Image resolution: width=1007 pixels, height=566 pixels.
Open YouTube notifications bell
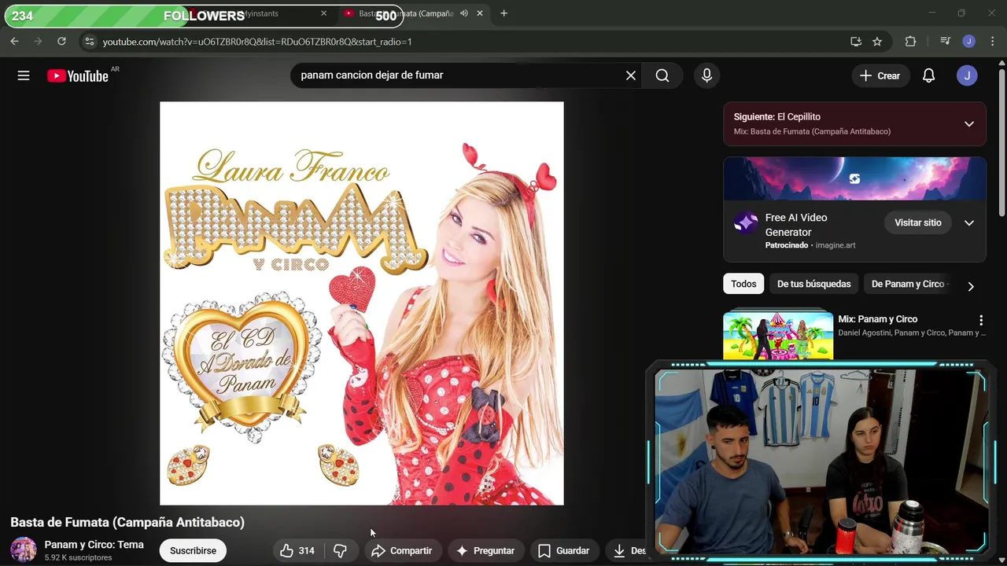pyautogui.click(x=928, y=75)
